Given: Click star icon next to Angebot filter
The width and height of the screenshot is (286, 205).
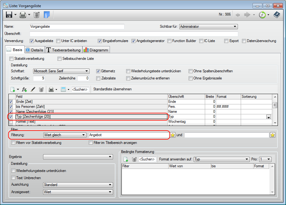Looking at the screenshot, I should [173, 135].
